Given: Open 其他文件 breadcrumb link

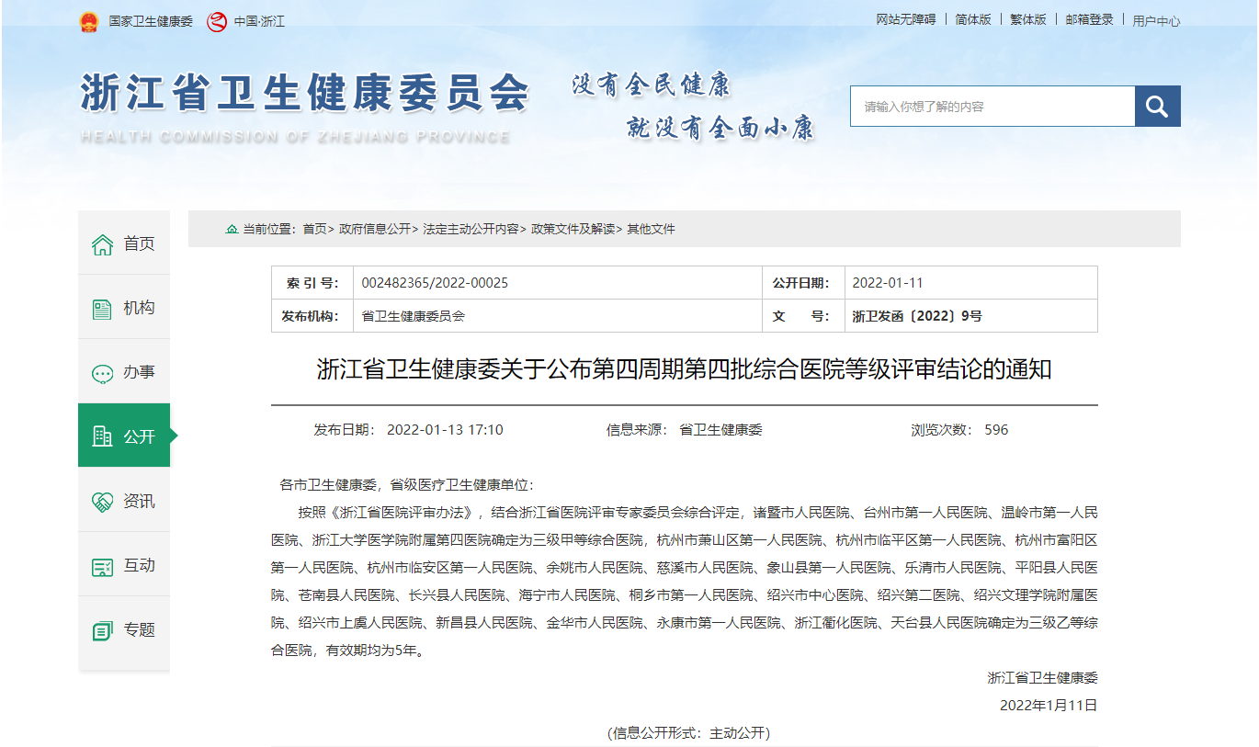Looking at the screenshot, I should tap(651, 229).
